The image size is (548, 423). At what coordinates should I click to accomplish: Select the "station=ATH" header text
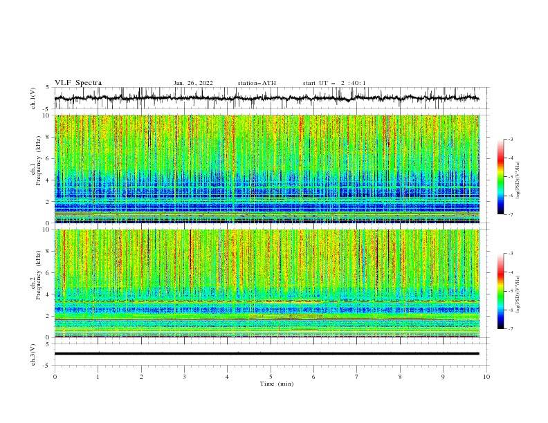click(x=257, y=83)
